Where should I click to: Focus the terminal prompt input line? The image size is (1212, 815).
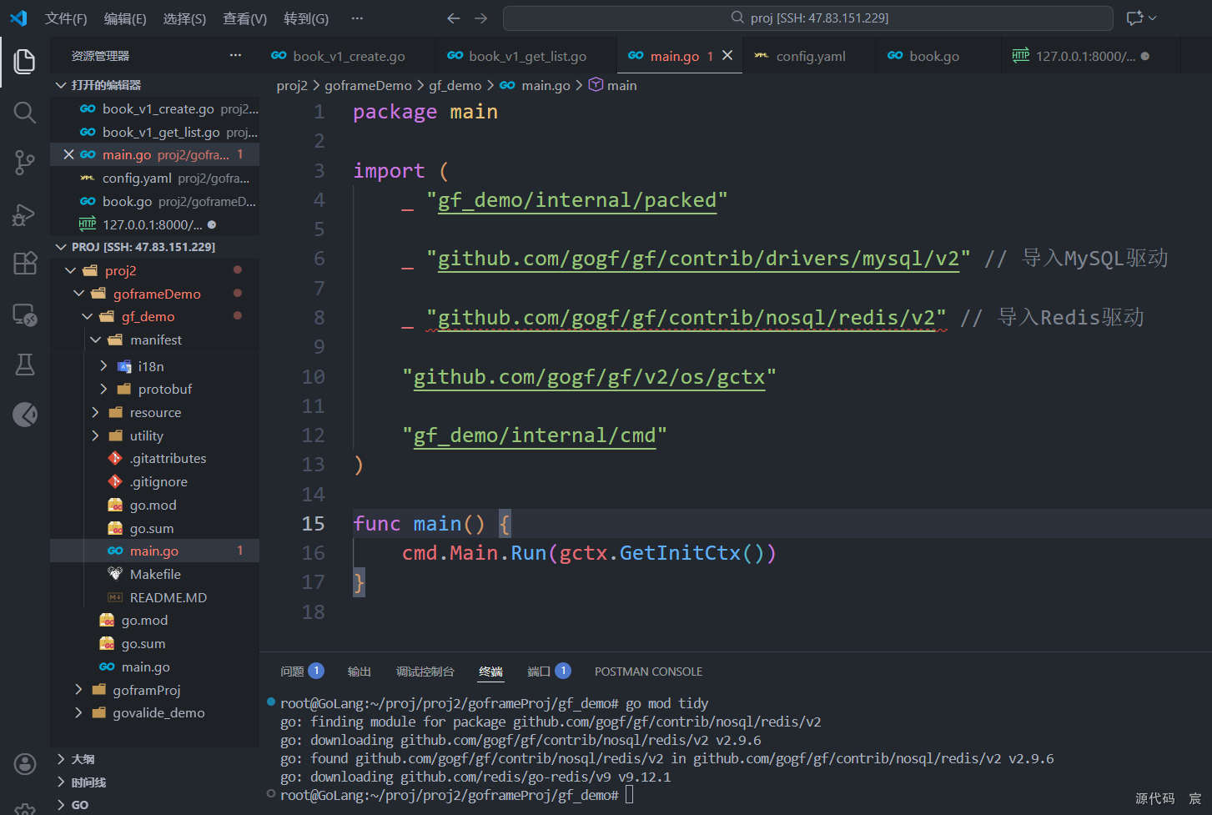(630, 795)
